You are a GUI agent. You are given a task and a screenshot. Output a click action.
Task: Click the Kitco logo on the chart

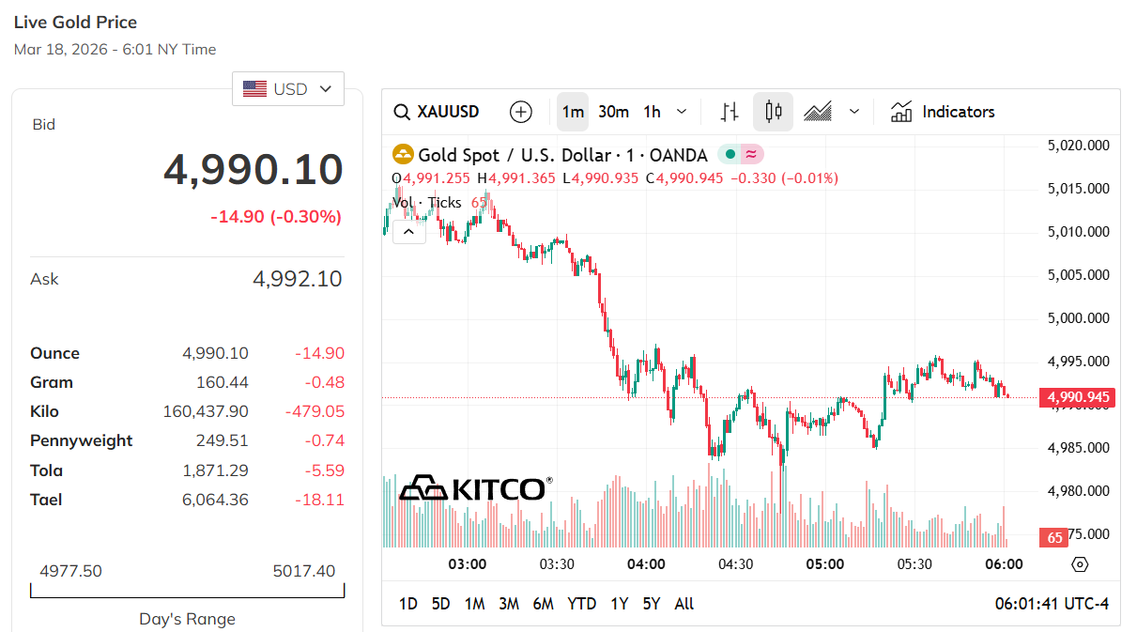coord(475,488)
